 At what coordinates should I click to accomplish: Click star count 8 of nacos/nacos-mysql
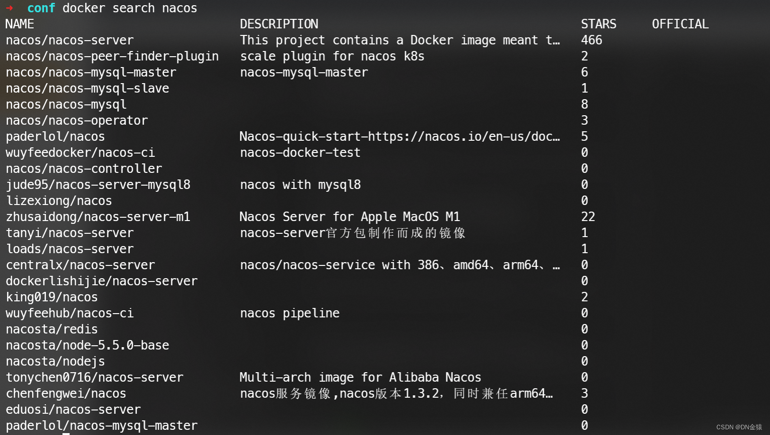pos(584,104)
